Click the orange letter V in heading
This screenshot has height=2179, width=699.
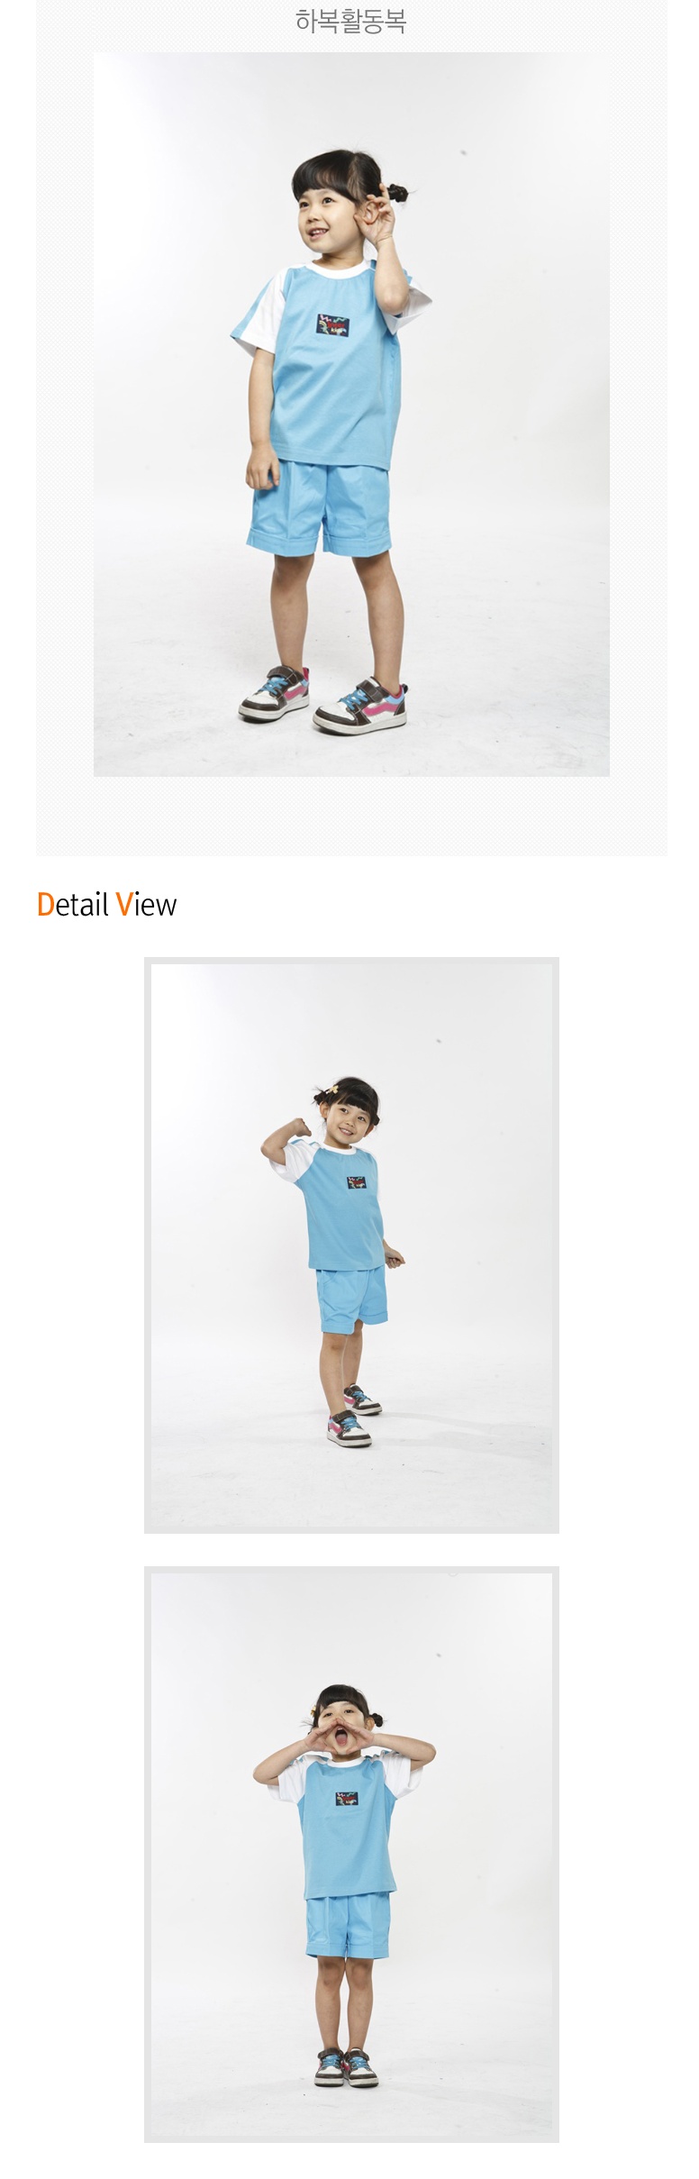[124, 904]
